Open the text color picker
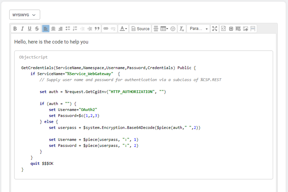 [124, 29]
